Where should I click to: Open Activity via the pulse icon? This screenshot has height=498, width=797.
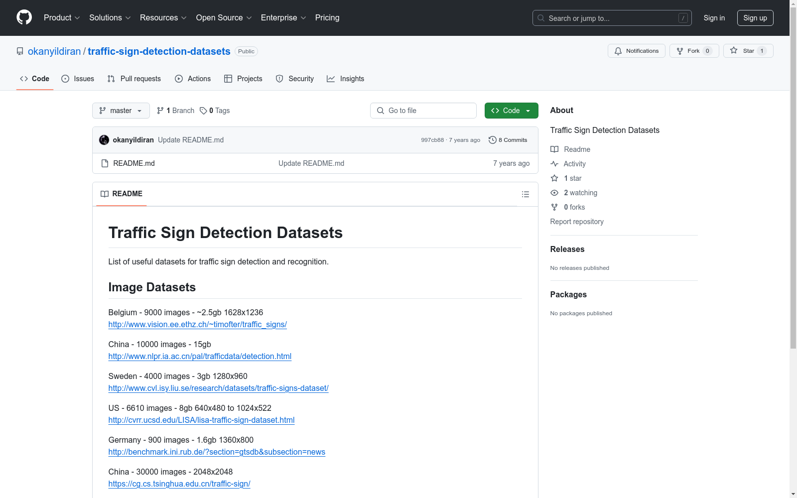coord(554,163)
